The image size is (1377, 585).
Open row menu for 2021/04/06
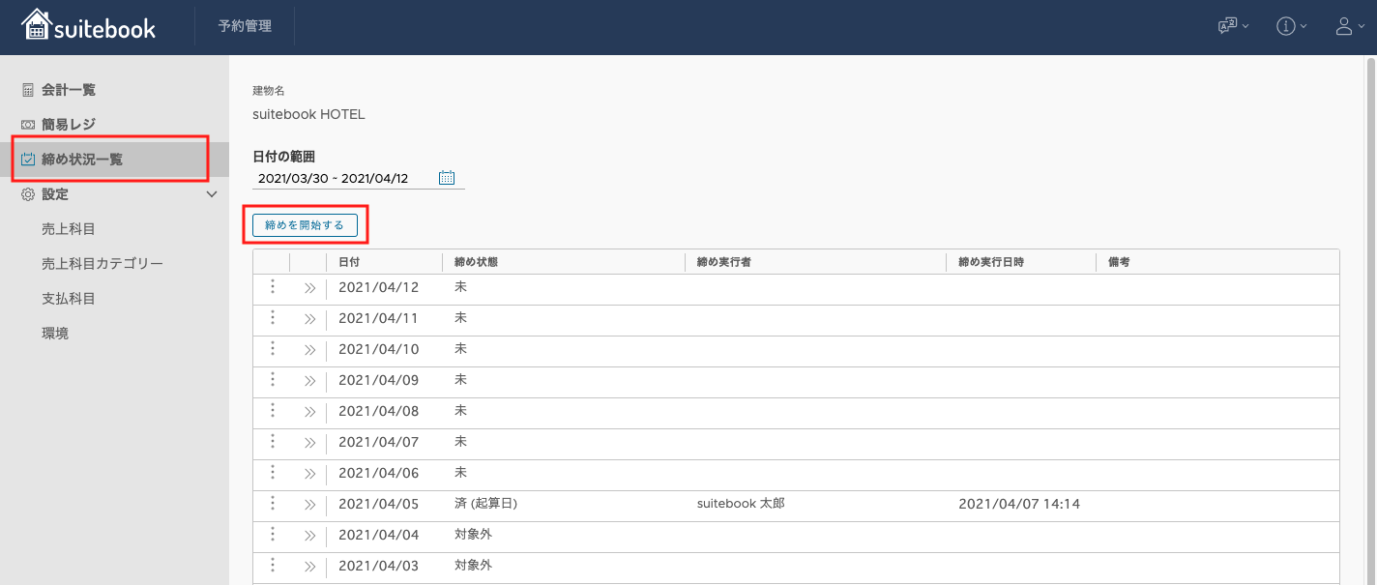click(273, 473)
